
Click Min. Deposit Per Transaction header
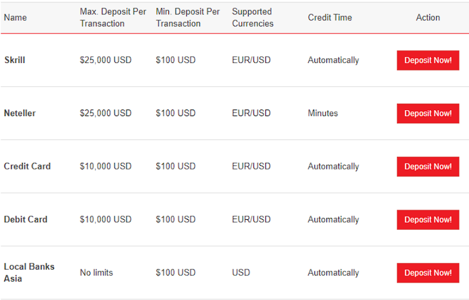pyautogui.click(x=188, y=17)
